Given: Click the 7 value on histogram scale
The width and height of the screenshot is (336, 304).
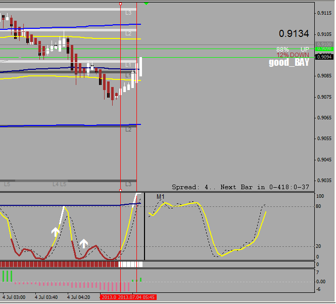Looking at the screenshot, I should tap(318, 273).
